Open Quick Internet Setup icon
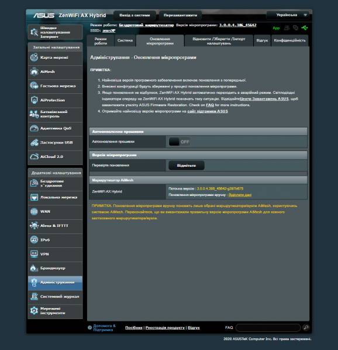The image size is (338, 350). [x=34, y=32]
